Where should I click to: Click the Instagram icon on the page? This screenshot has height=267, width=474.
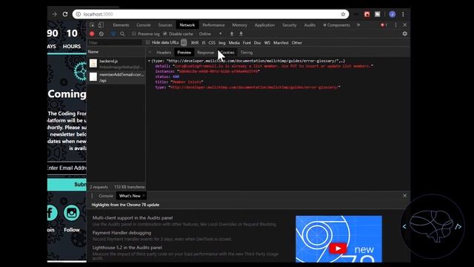(72, 213)
